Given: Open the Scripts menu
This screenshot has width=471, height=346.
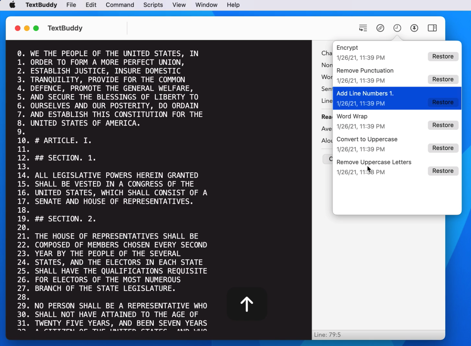Looking at the screenshot, I should coord(153,5).
